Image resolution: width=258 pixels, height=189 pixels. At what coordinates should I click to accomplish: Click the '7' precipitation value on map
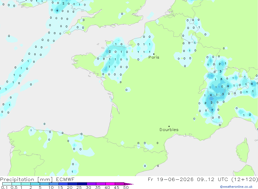pyautogui.click(x=212, y=110)
